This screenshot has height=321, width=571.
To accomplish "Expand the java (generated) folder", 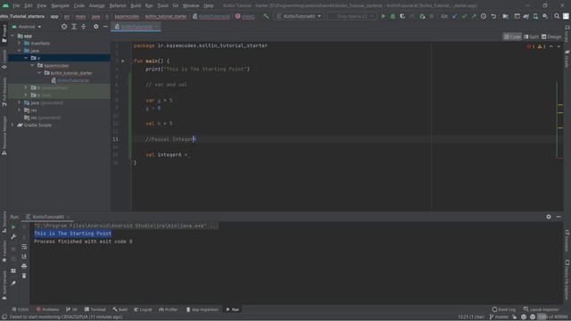I will click(20, 103).
